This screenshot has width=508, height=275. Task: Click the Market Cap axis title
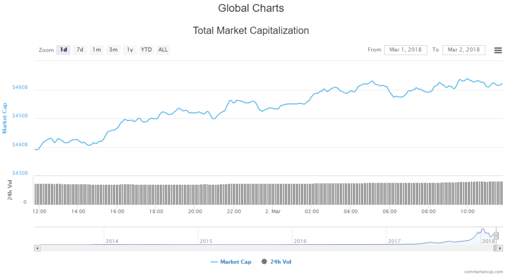(5, 118)
